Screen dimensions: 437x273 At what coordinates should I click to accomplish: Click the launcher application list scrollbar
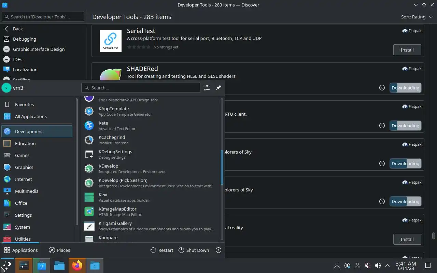click(x=222, y=167)
